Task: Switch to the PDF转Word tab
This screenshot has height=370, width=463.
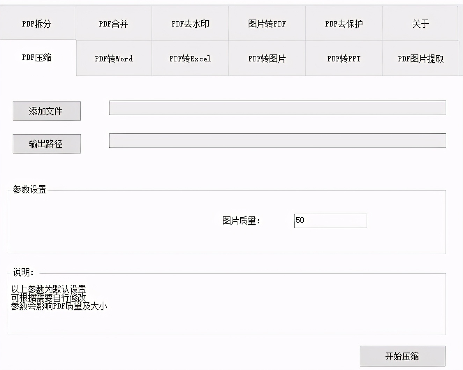Action: (114, 59)
